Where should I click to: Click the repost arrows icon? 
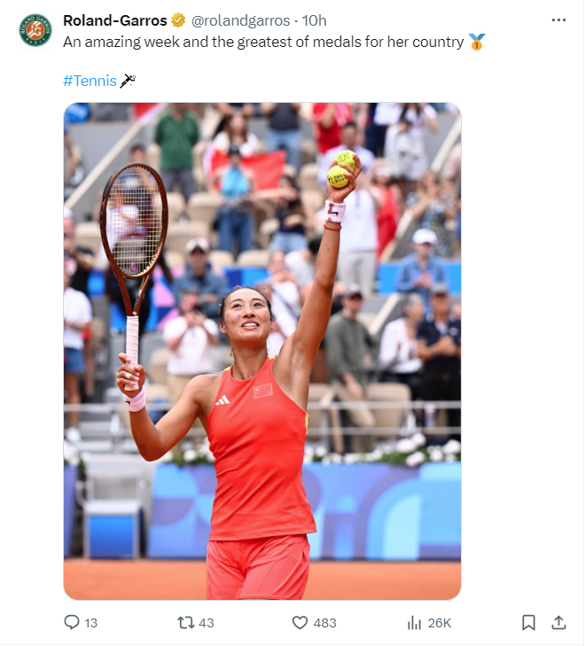coord(185,622)
